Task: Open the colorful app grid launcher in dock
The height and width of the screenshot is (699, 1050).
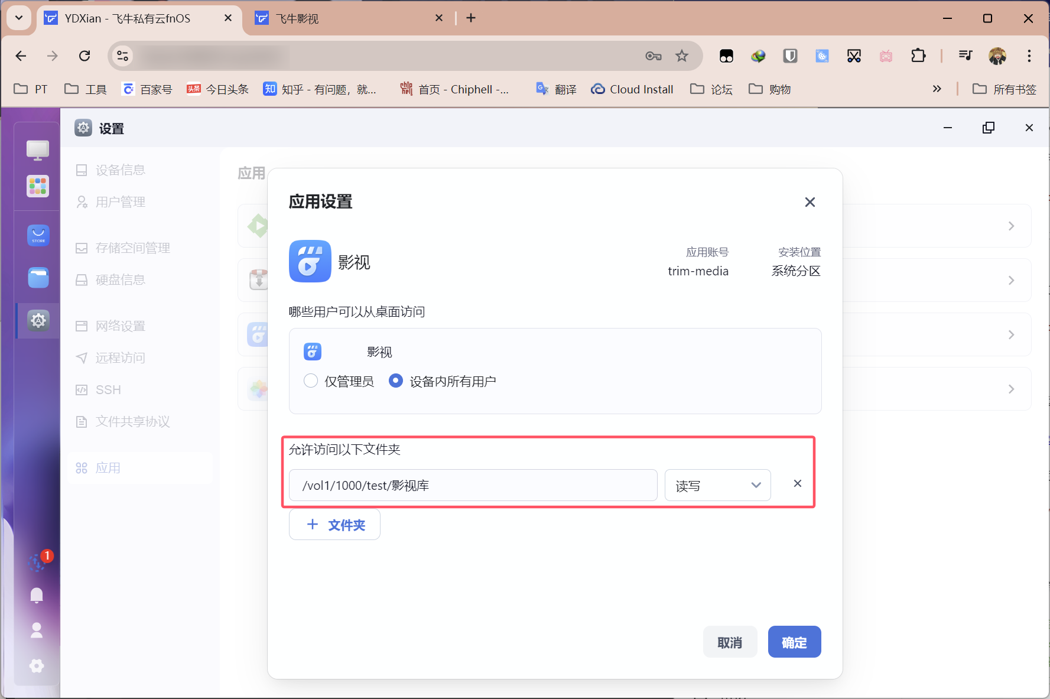Action: [38, 186]
